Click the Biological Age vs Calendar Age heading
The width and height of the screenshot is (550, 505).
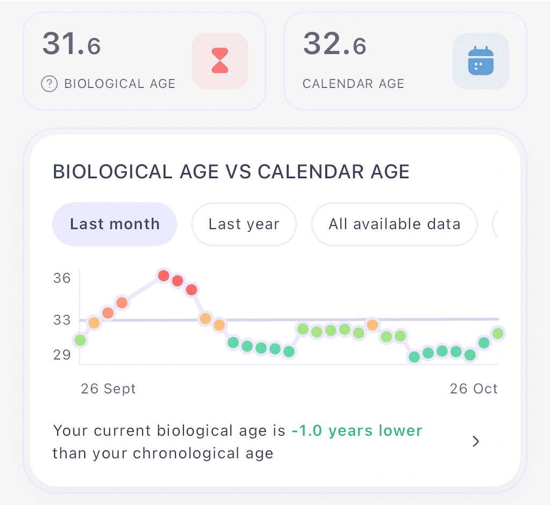click(231, 172)
